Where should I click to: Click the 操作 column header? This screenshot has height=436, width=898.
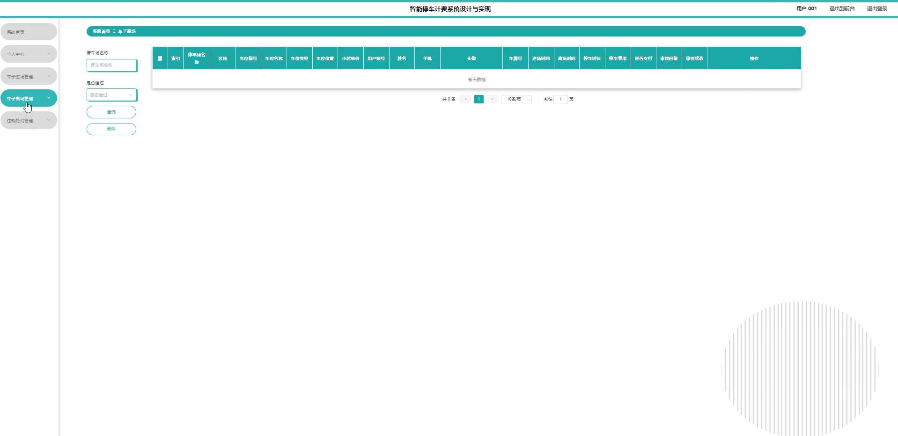click(x=754, y=58)
